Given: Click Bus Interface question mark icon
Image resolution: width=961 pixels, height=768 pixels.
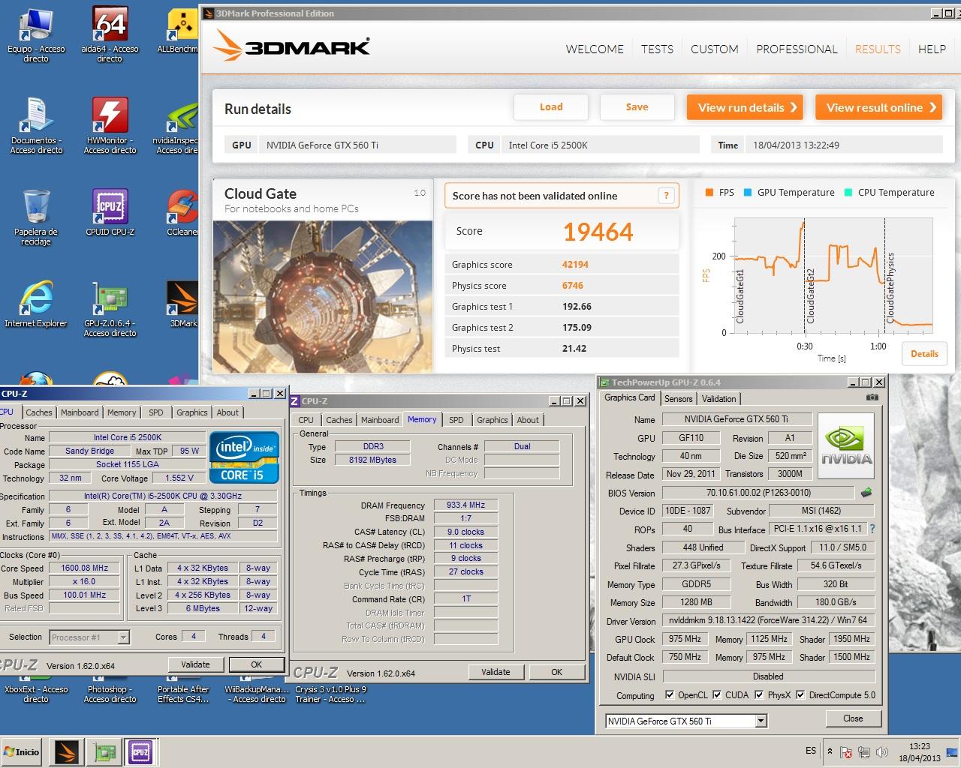Looking at the screenshot, I should (872, 529).
